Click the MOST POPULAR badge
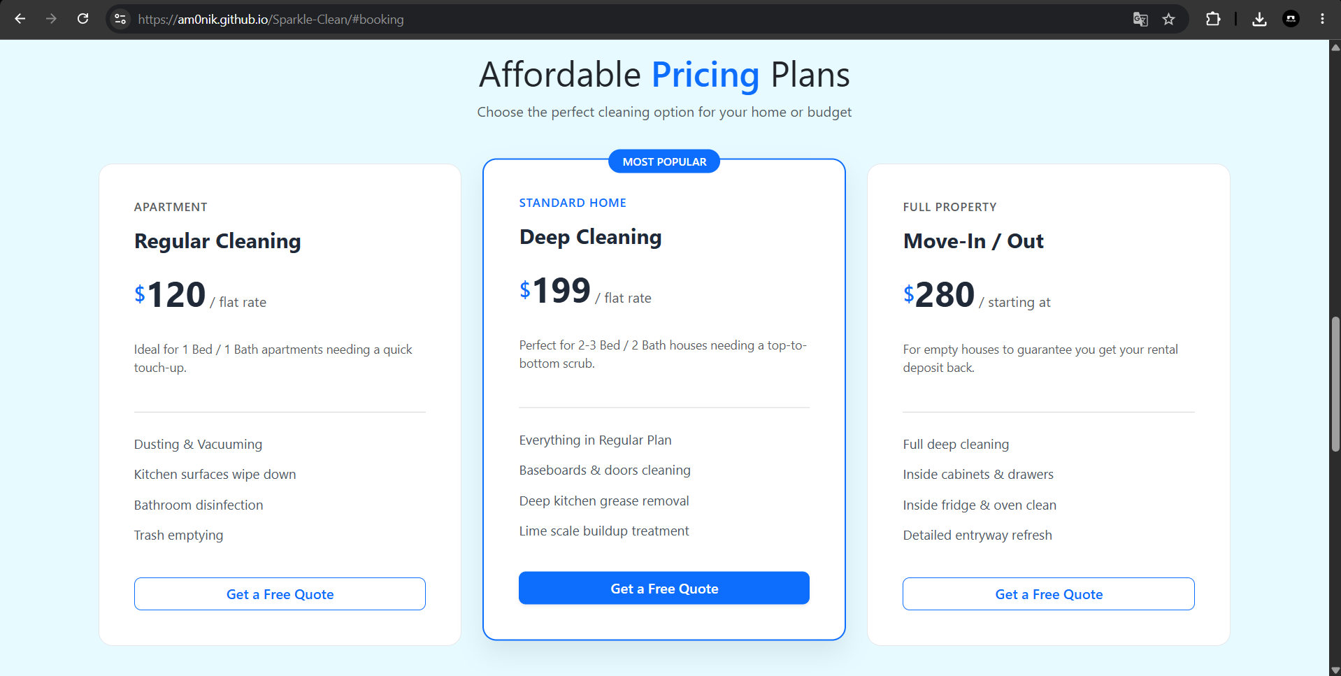 pos(664,161)
